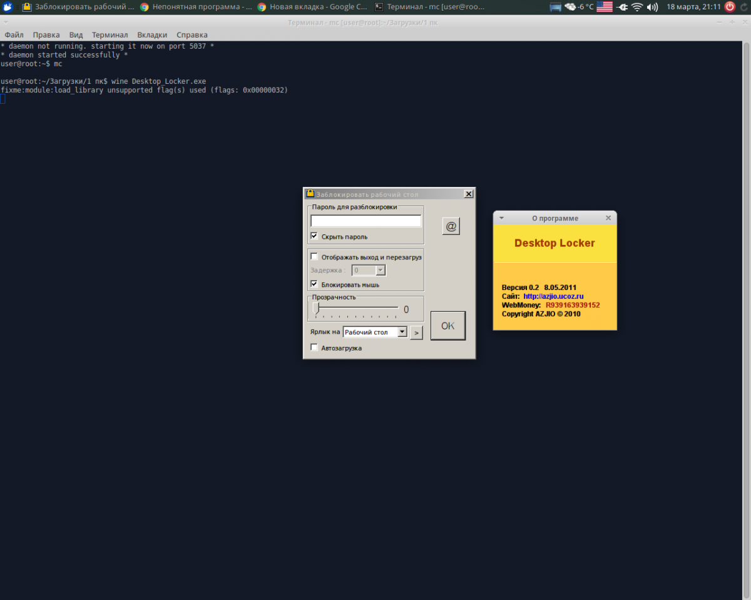751x600 pixels.
Task: Close the О программе window
Action: coord(608,218)
